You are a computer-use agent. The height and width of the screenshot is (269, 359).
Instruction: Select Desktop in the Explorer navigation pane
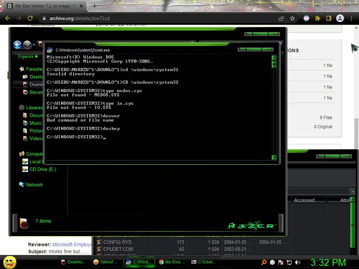[33, 77]
